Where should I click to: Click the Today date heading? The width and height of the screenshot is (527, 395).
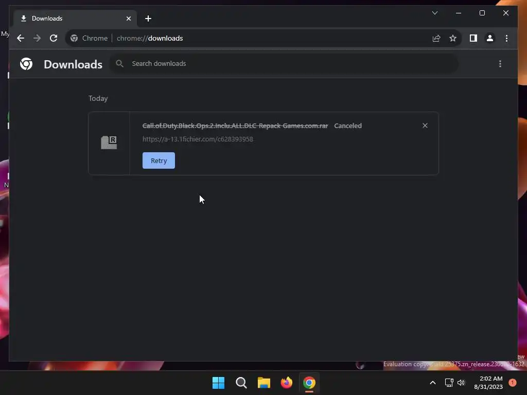(98, 98)
